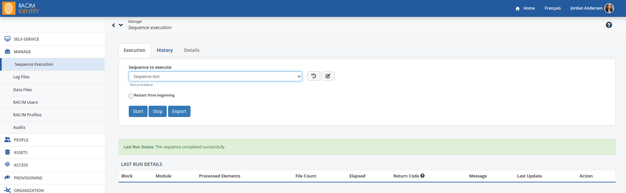Collapse the MANAGE menu section
The width and height of the screenshot is (626, 193).
click(x=52, y=52)
